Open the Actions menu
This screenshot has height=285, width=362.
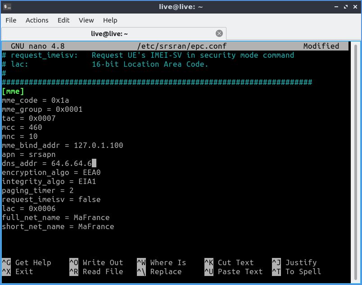tap(37, 20)
